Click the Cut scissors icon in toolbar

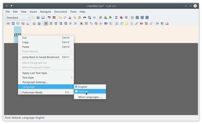pyautogui.click(x=70, y=18)
